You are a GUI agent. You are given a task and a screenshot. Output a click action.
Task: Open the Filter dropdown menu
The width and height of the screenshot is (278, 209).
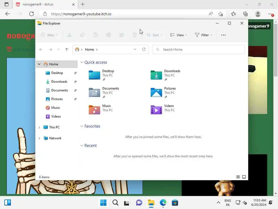pos(203,35)
